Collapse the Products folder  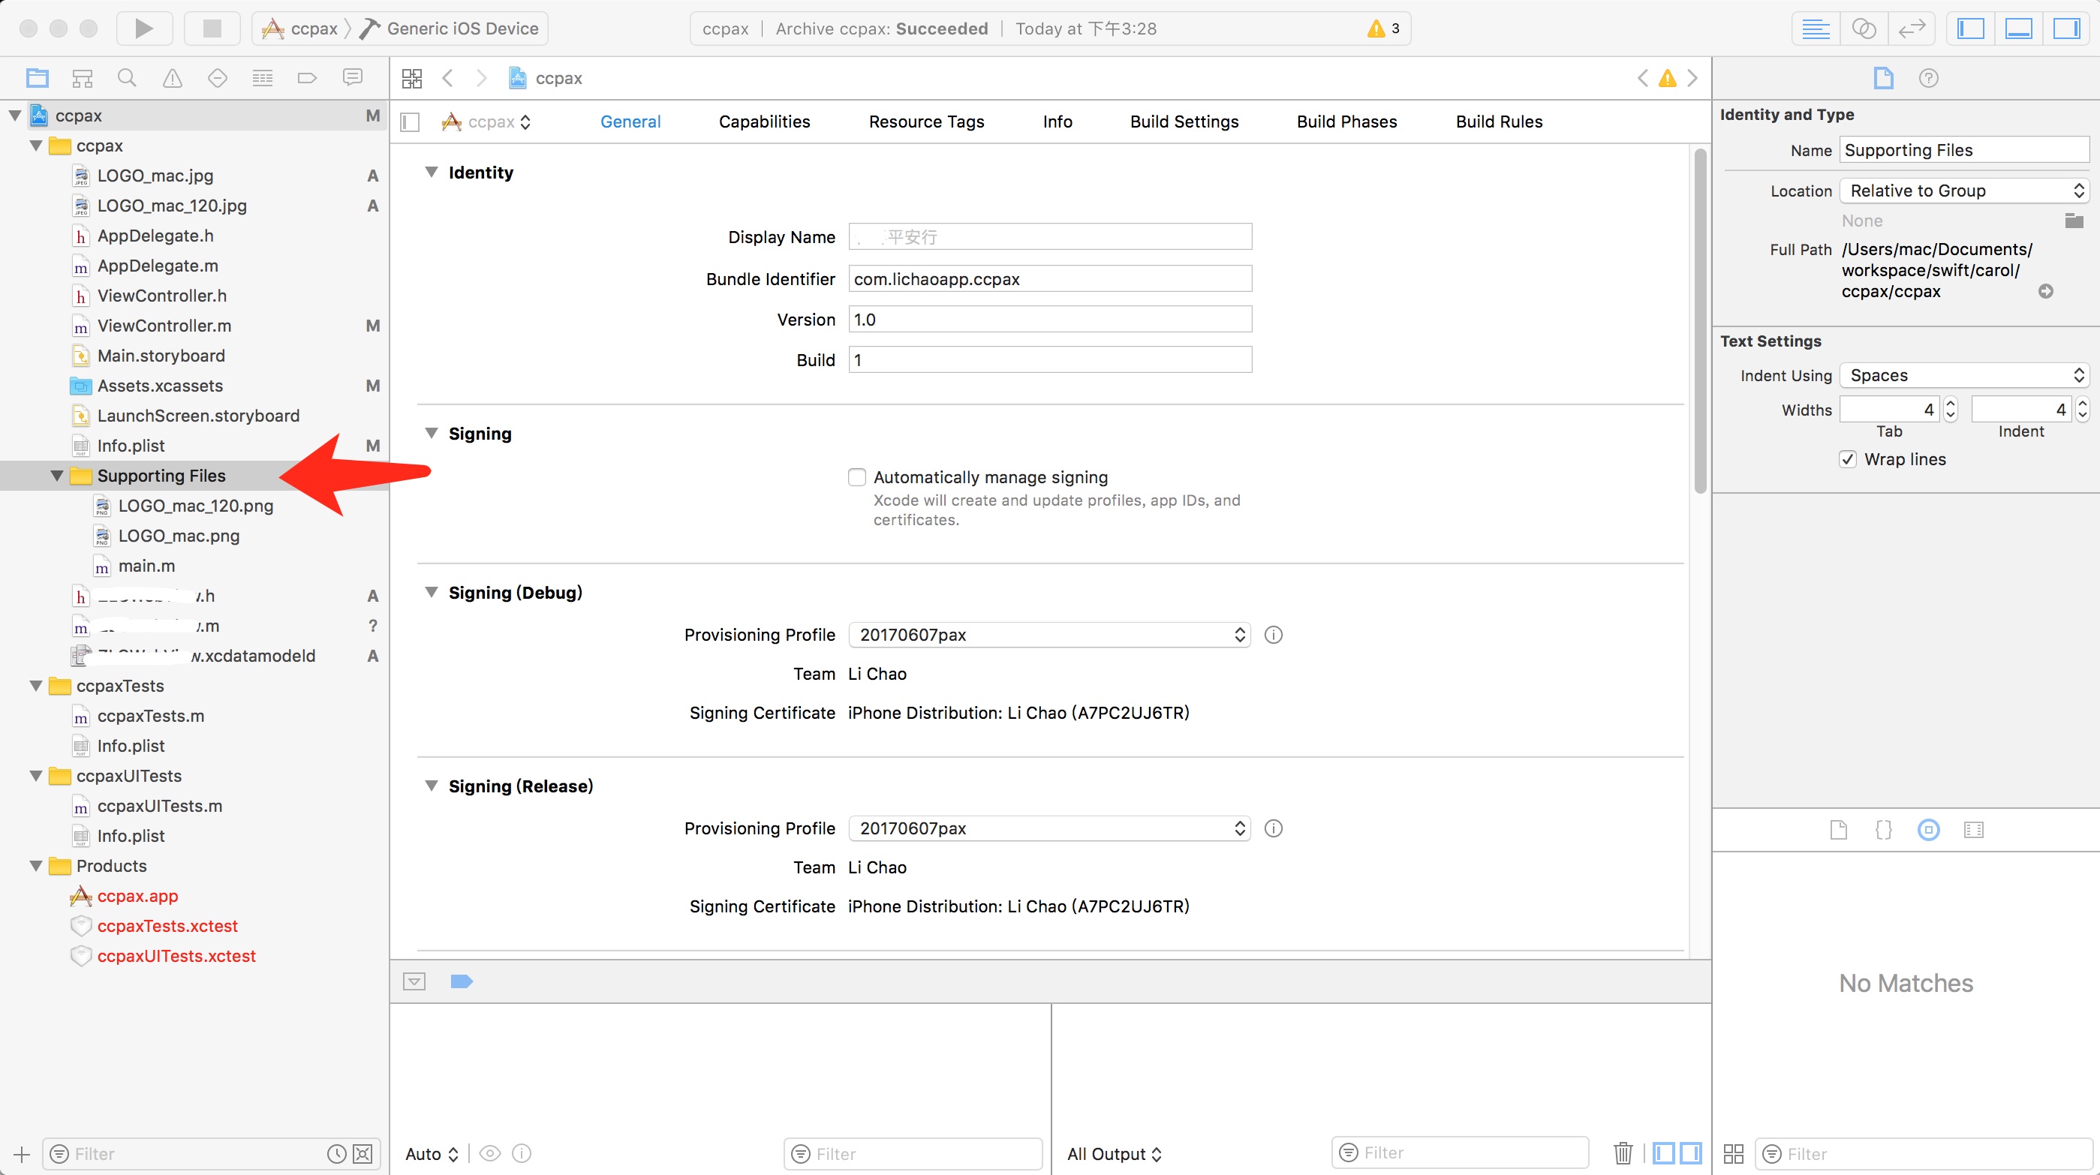36,866
